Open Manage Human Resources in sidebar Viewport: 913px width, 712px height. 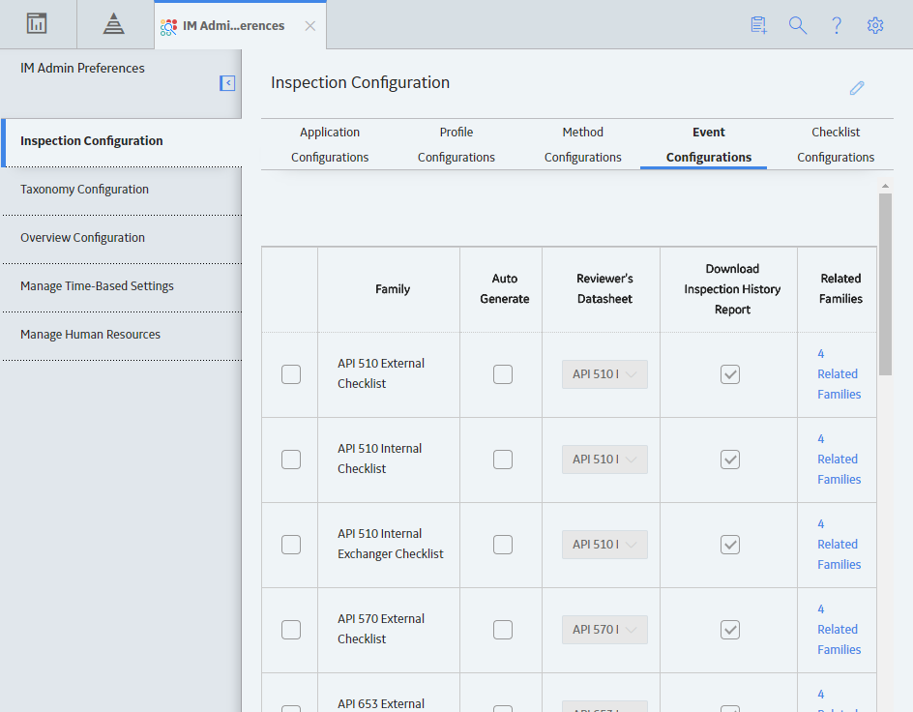(x=121, y=334)
